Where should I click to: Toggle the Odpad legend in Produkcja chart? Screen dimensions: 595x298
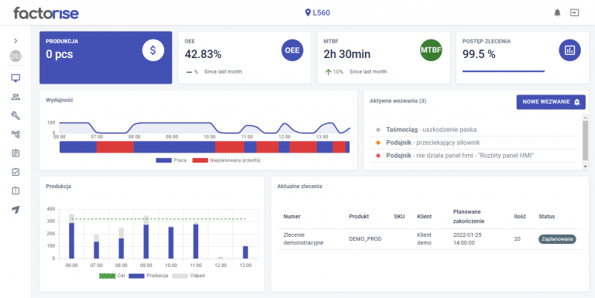[x=188, y=276]
